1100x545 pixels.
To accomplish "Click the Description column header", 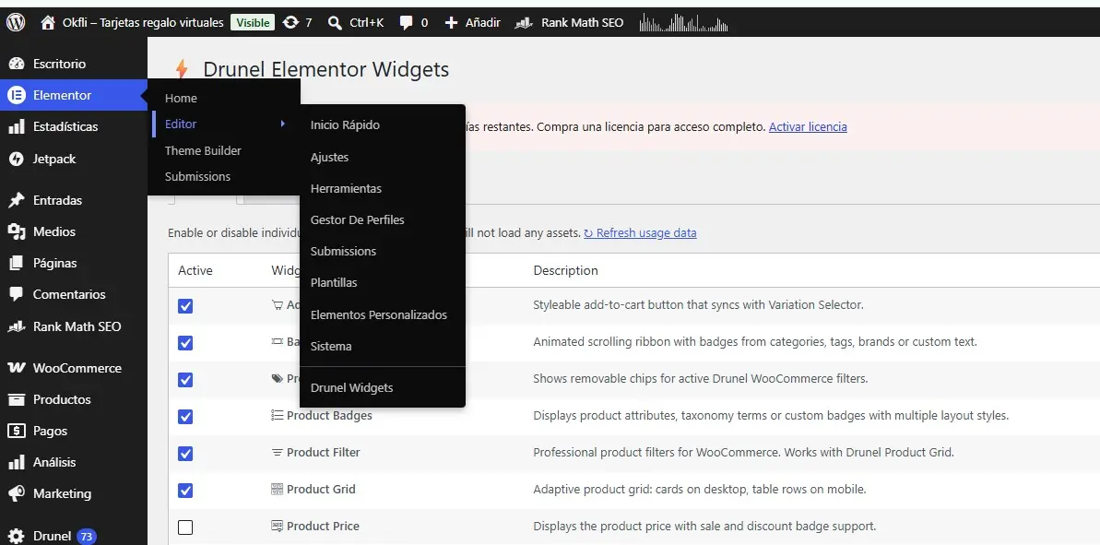I will [x=565, y=271].
